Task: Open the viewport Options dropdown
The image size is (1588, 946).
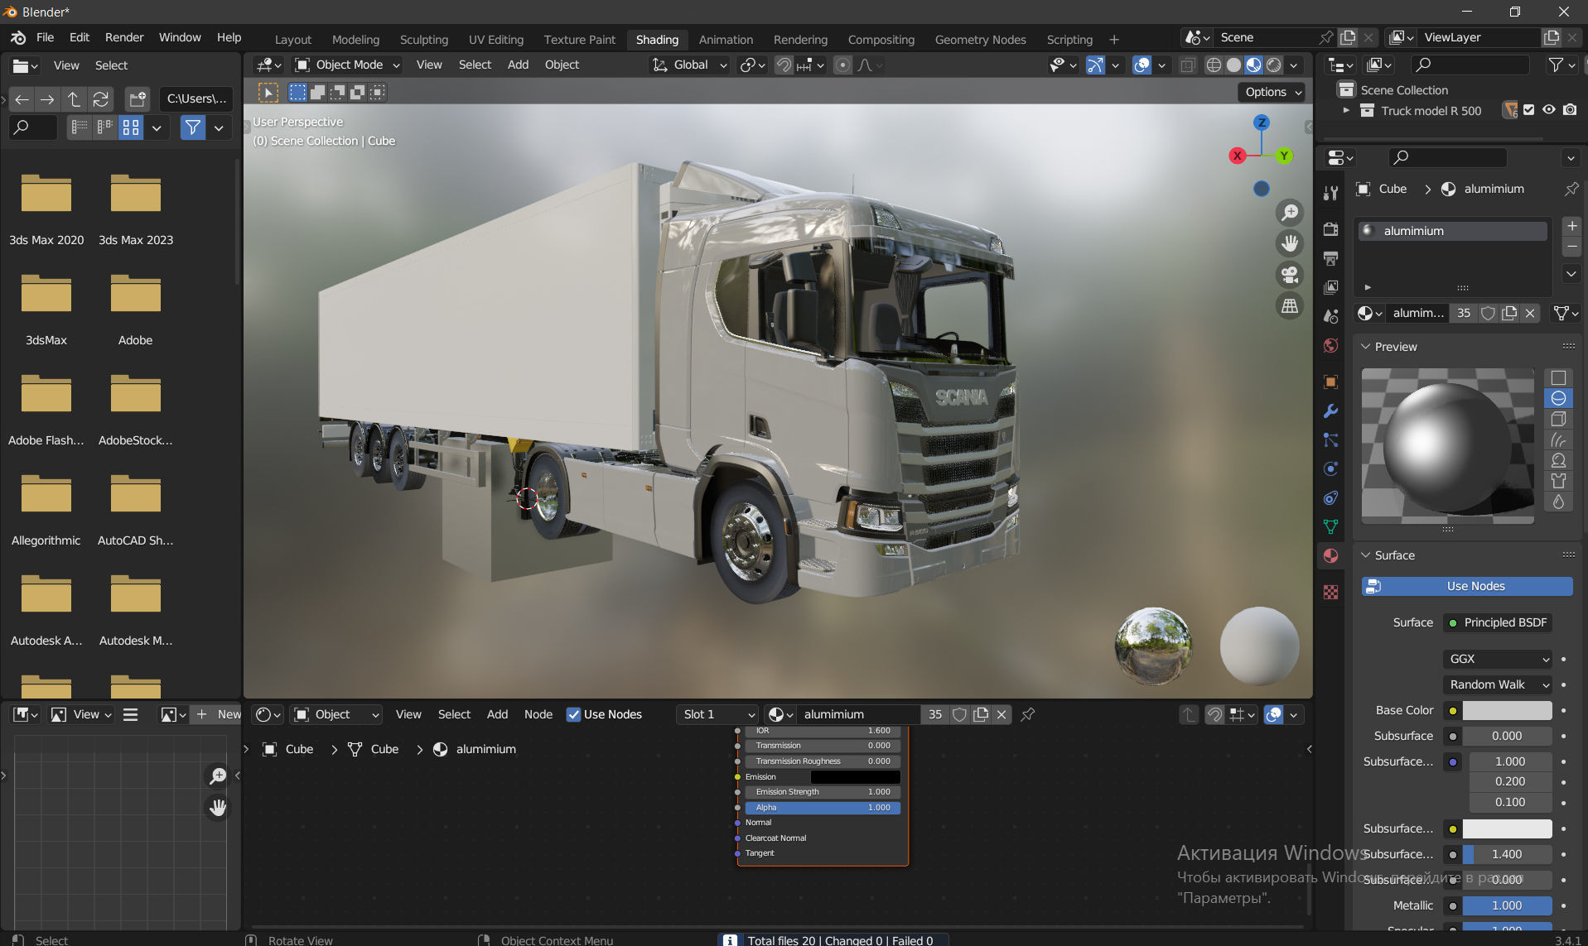Action: click(x=1272, y=92)
